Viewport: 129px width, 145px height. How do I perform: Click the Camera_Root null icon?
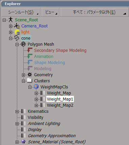tap(17, 26)
